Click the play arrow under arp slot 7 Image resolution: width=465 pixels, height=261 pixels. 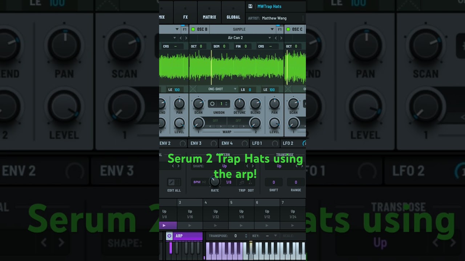[x=293, y=225]
